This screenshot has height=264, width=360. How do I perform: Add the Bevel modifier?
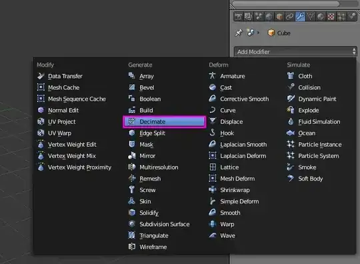point(141,87)
